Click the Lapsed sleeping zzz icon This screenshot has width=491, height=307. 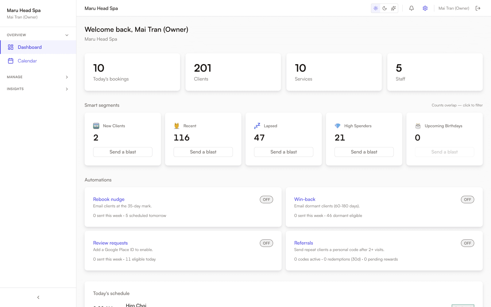click(257, 126)
